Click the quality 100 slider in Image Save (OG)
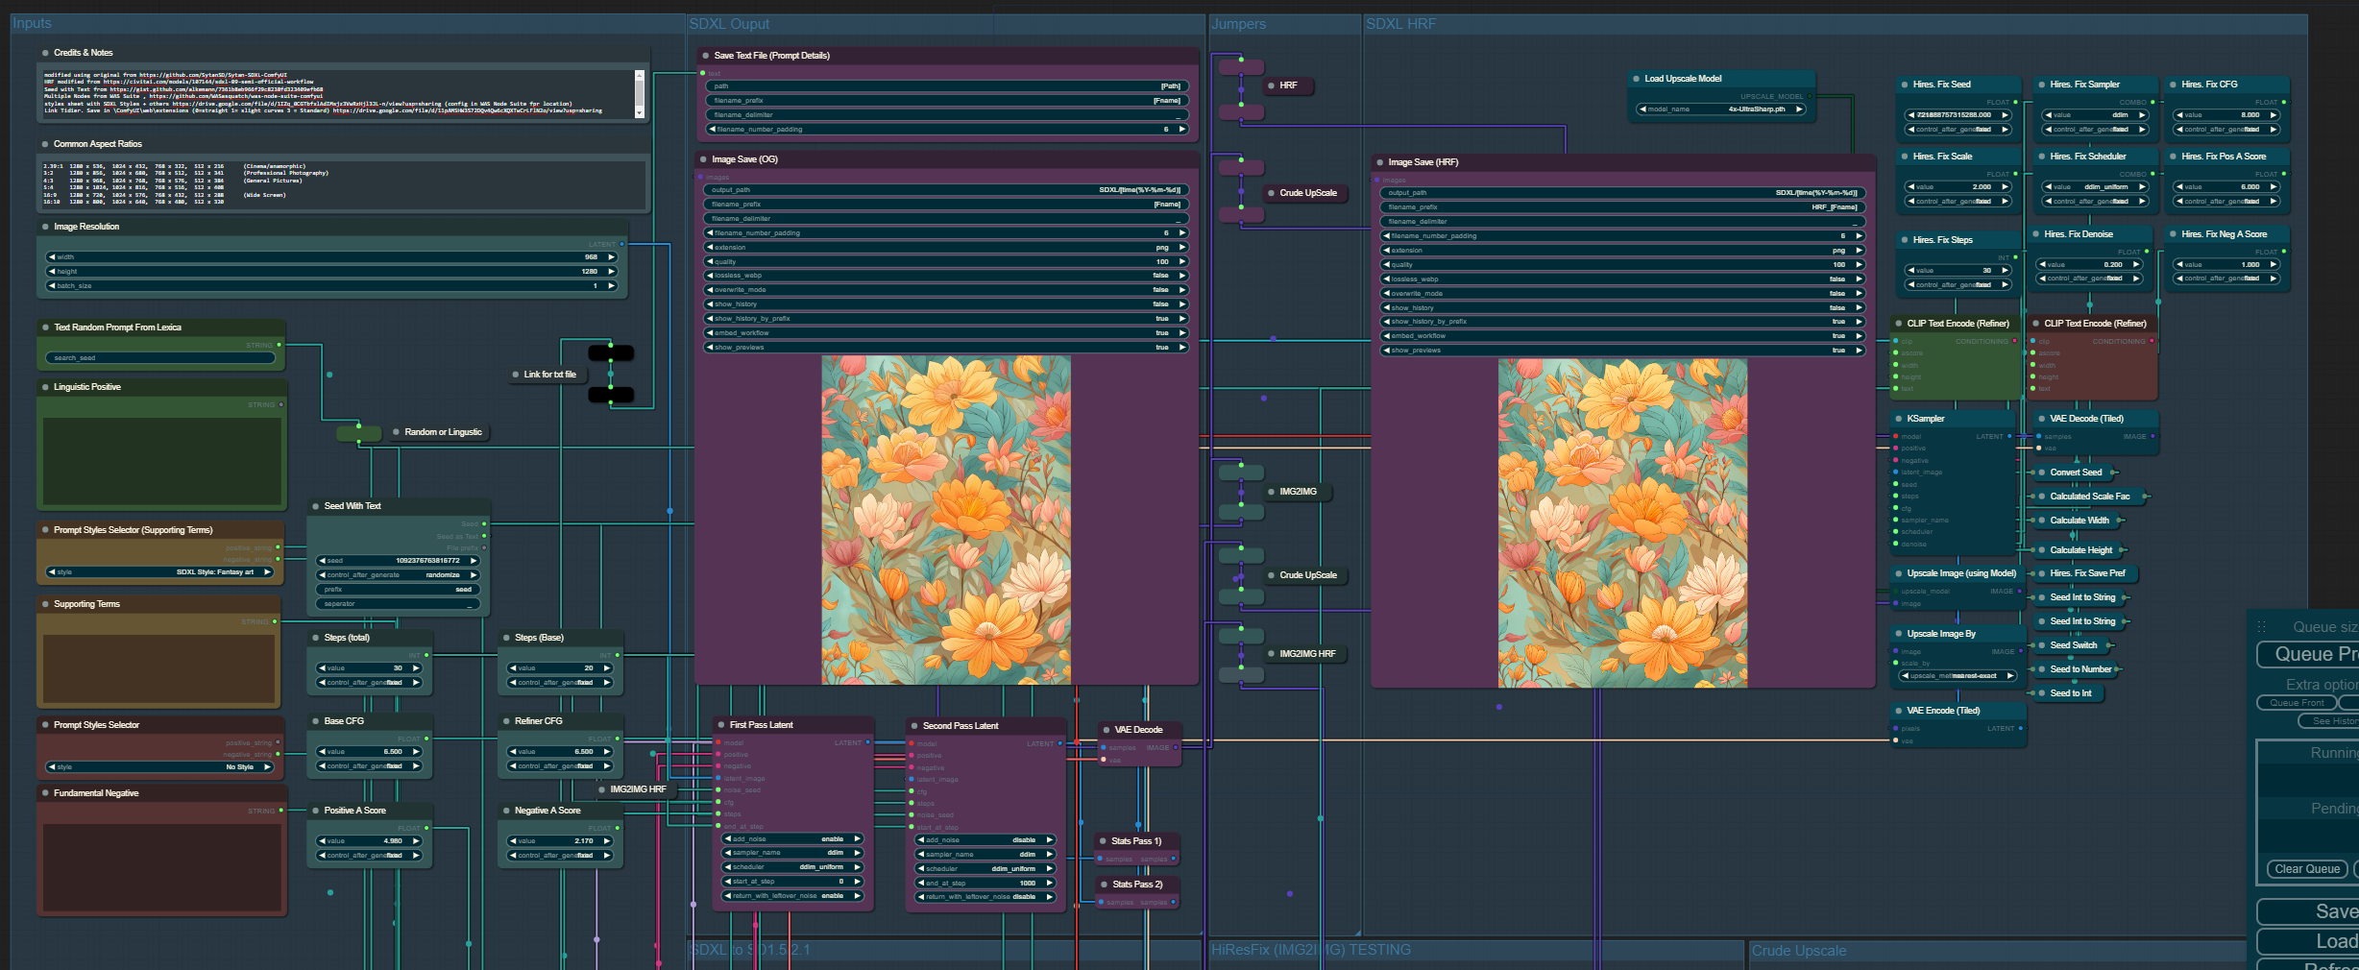Screen dimensions: 2359x970 [947, 262]
